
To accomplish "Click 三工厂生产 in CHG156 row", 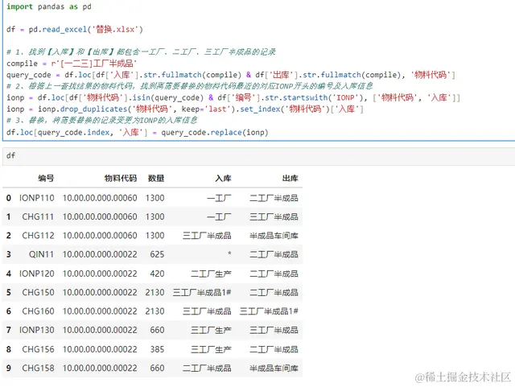I will [211, 349].
